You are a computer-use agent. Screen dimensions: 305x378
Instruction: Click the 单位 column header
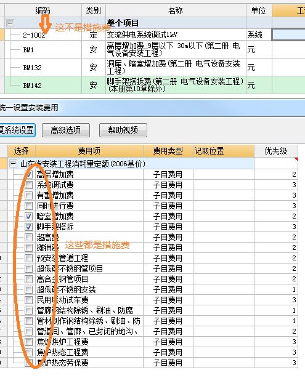click(x=259, y=10)
